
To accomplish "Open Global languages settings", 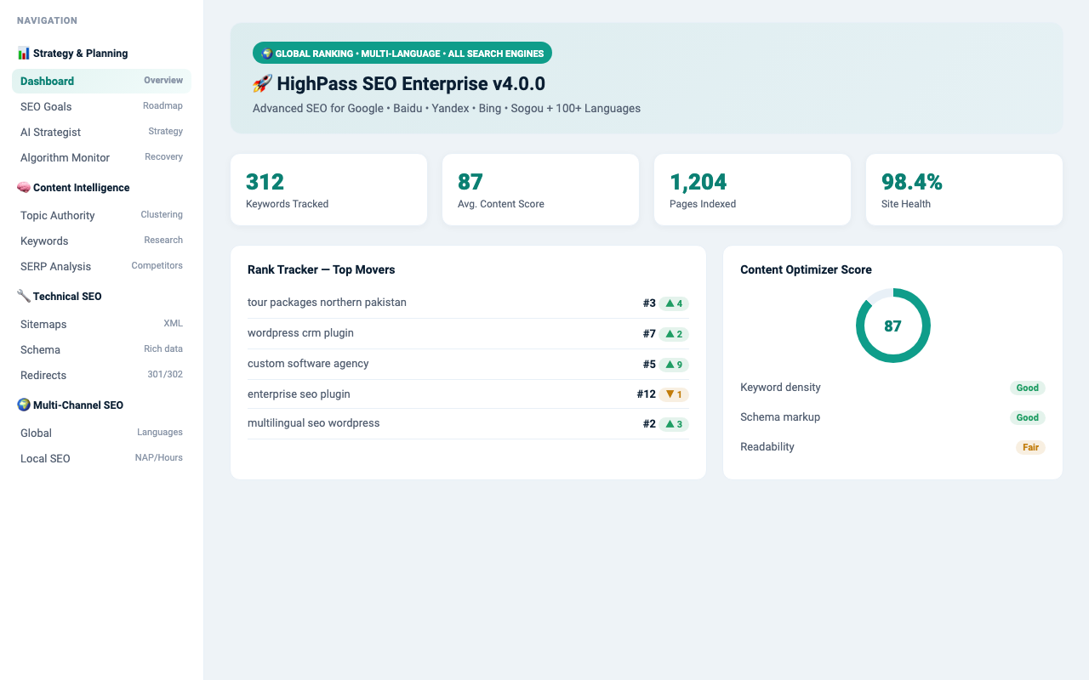I will 101,433.
